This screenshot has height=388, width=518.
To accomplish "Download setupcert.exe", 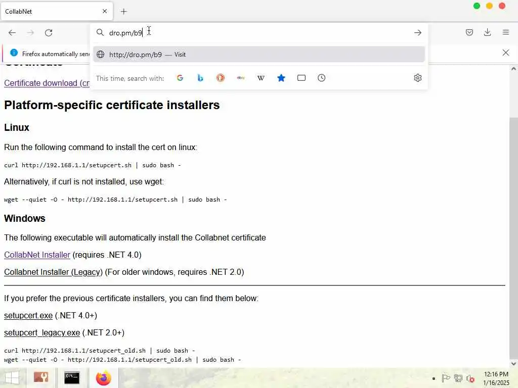I will coord(28,315).
